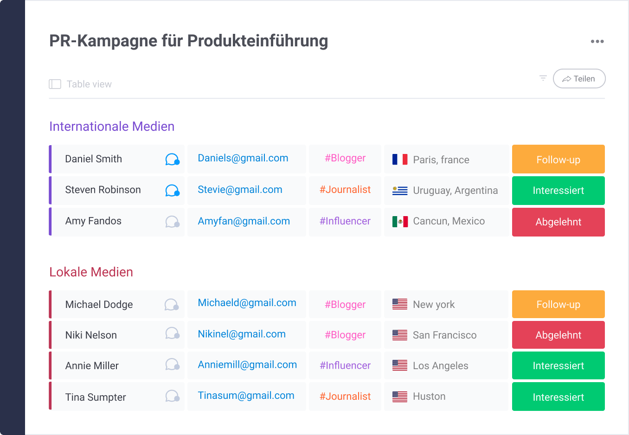Open the Abgelehnt status for Amy Fandos
Screen dimensions: 629x435
tap(558, 222)
